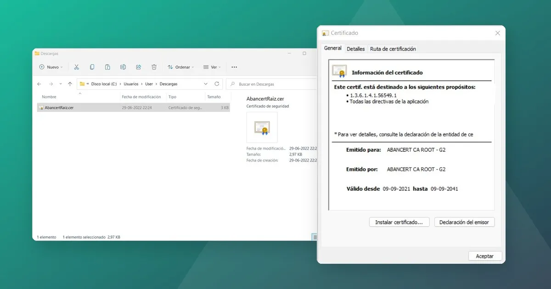Viewport: 551px width, 289px height.
Task: Click the 3 KB size cell
Action: [225, 107]
